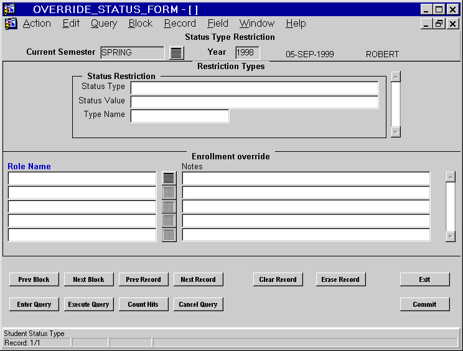
Task: Focus the third Notes field
Action: (306, 207)
